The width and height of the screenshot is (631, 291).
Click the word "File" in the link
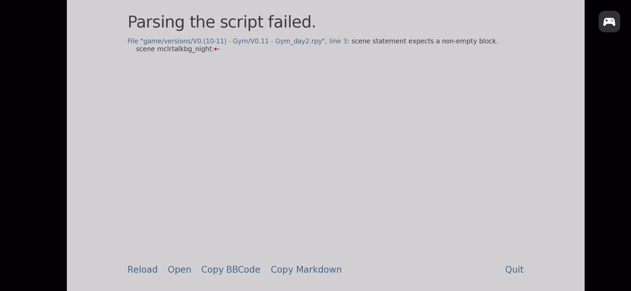click(x=133, y=41)
